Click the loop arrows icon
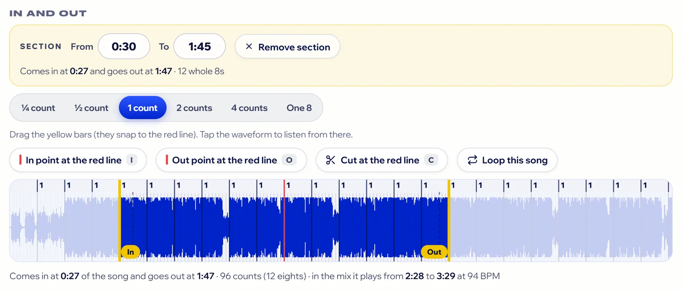Image resolution: width=682 pixels, height=292 pixels. pyautogui.click(x=472, y=160)
